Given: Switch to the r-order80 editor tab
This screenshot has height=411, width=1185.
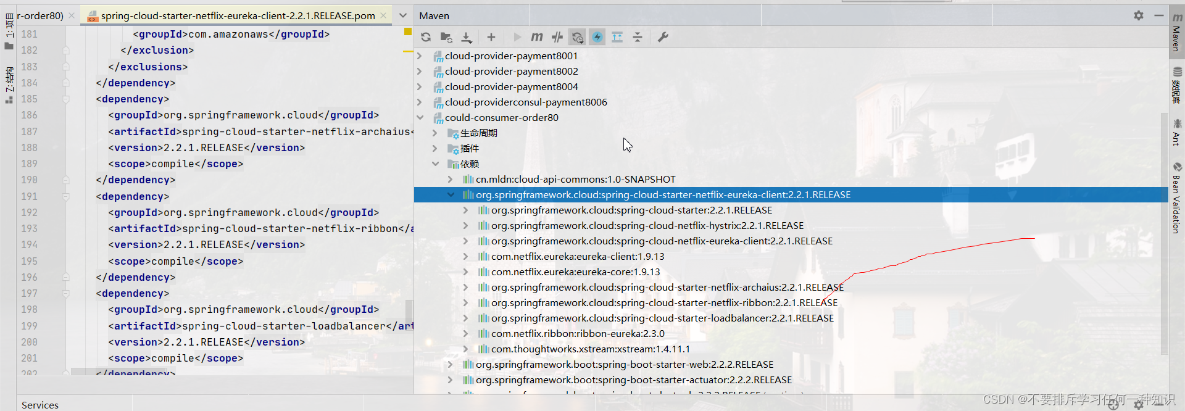Looking at the screenshot, I should click(40, 15).
